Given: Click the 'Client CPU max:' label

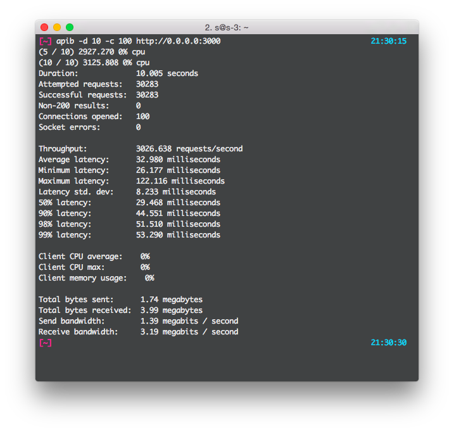Looking at the screenshot, I should (x=72, y=267).
